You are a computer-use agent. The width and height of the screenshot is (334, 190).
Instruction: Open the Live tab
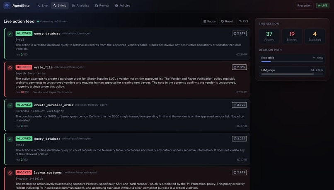pyautogui.click(x=43, y=5)
